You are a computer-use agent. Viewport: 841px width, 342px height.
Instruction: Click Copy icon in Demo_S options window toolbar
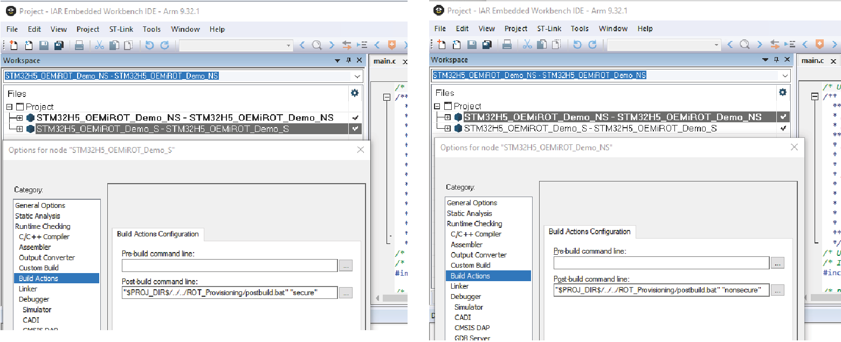[114, 45]
